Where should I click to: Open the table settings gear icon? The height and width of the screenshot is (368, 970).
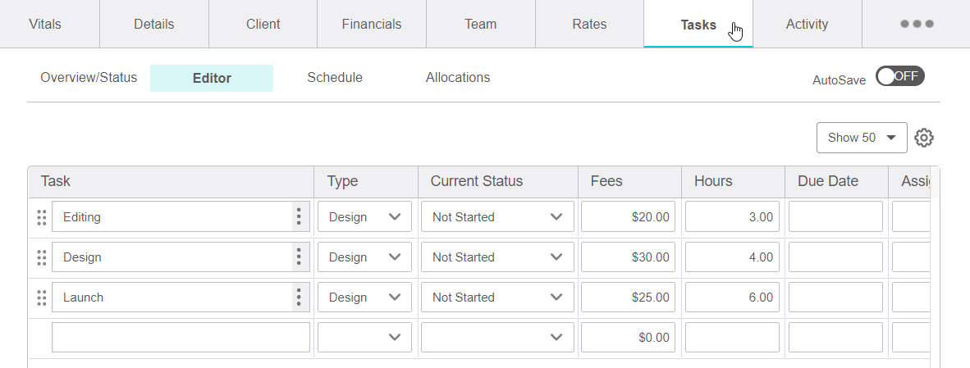924,138
